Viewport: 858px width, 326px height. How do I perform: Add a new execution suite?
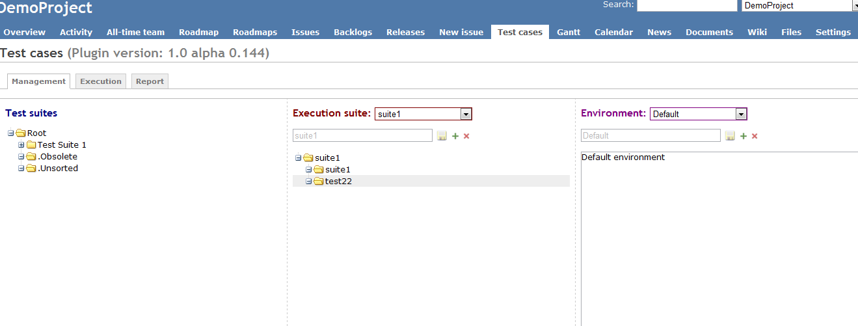[455, 135]
